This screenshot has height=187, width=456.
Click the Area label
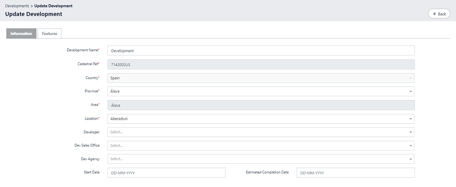pyautogui.click(x=95, y=104)
